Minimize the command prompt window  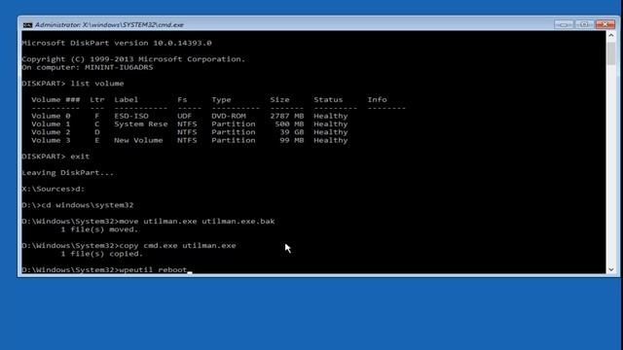(x=564, y=24)
